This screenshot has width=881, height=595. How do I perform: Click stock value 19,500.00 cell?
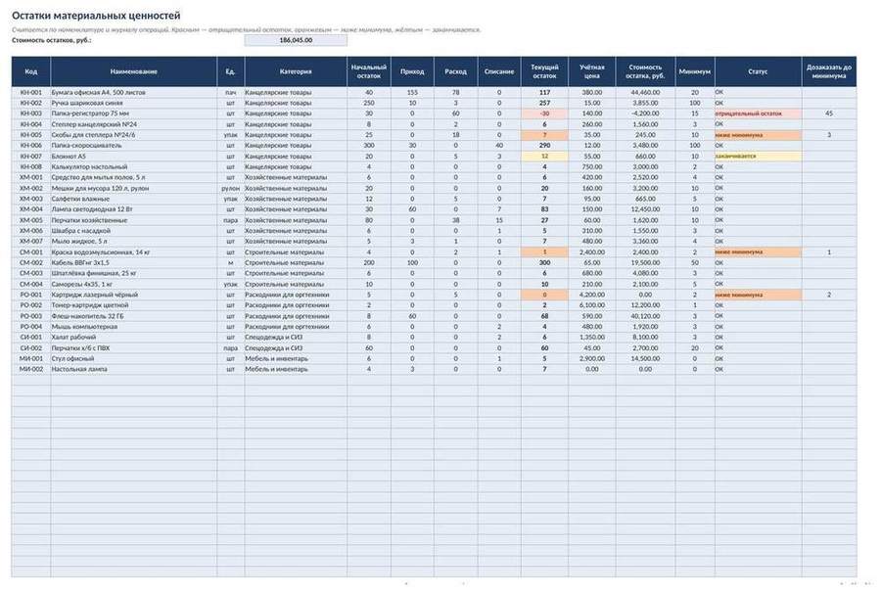coord(645,263)
